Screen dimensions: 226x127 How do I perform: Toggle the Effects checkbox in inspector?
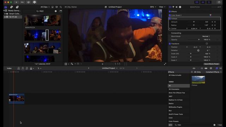[x=169, y=12]
